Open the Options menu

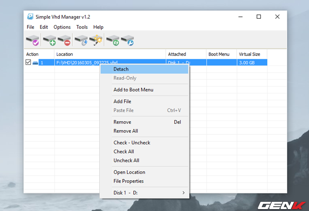click(62, 27)
